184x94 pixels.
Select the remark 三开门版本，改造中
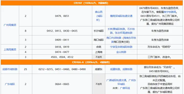160,57
